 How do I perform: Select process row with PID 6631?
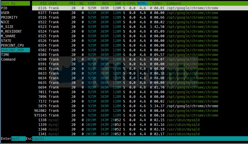(x=140, y=69)
